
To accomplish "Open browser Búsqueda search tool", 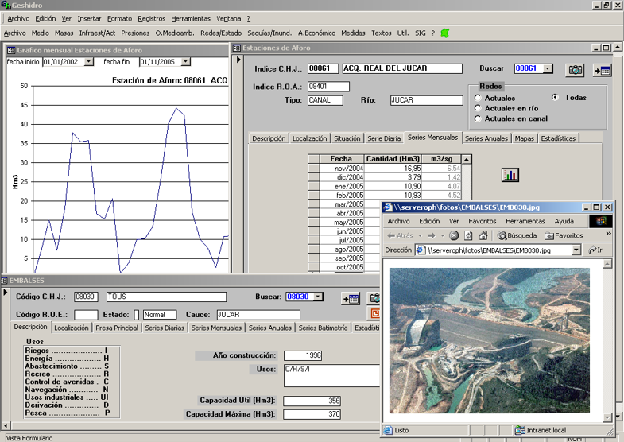I will pyautogui.click(x=517, y=235).
